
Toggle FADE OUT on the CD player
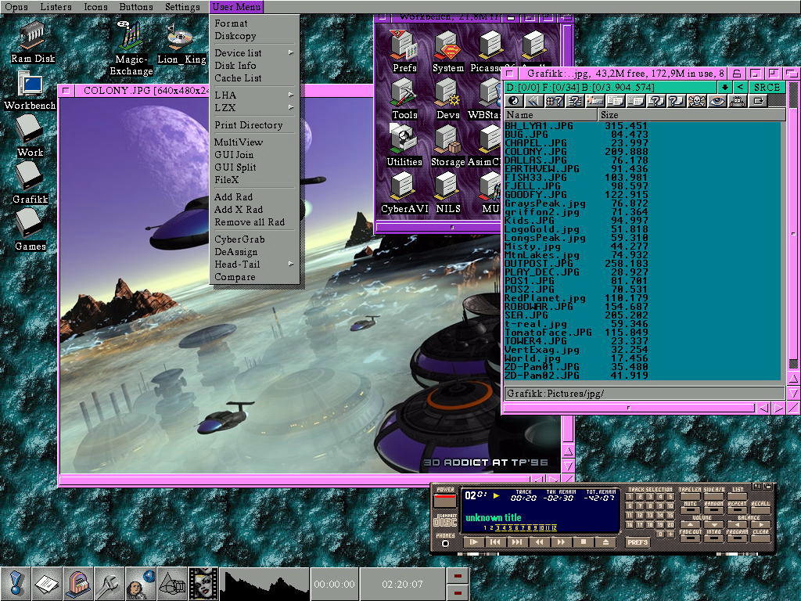click(x=690, y=538)
